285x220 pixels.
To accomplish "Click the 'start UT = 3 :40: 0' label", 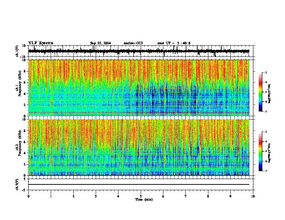I will [x=174, y=43].
